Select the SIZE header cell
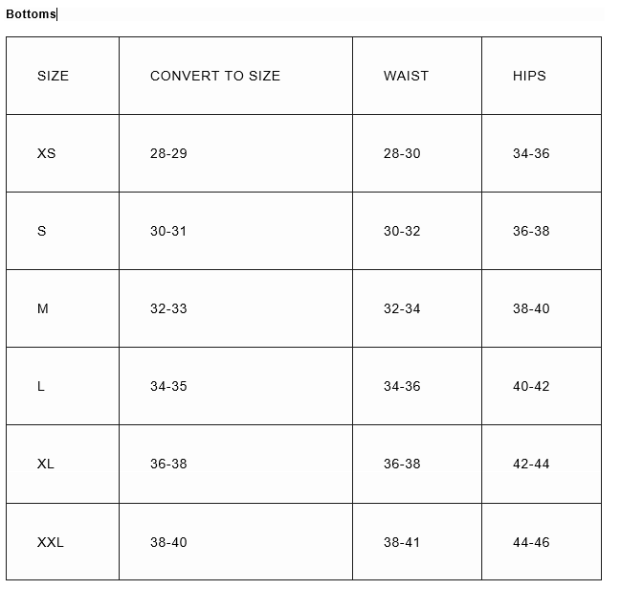Viewport: 621px width, 590px height. coord(62,76)
